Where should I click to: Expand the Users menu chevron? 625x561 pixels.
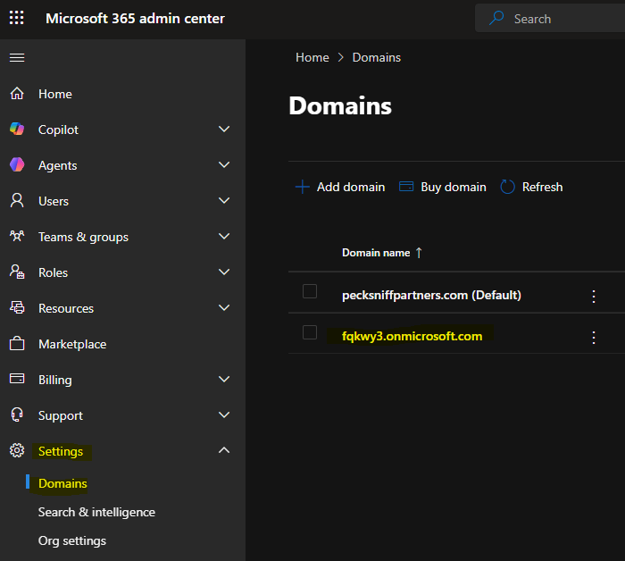(224, 200)
